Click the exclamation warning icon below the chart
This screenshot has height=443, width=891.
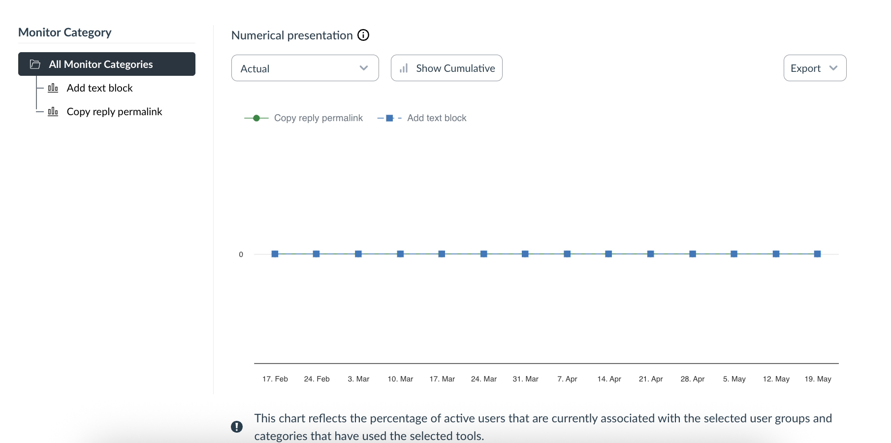point(237,427)
